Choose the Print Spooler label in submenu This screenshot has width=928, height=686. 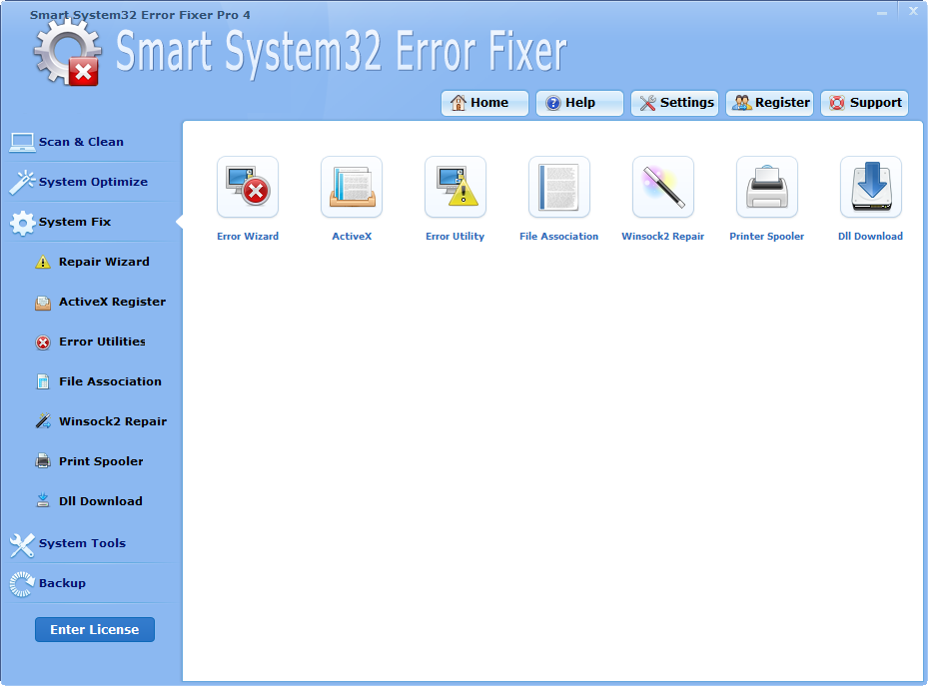(101, 461)
